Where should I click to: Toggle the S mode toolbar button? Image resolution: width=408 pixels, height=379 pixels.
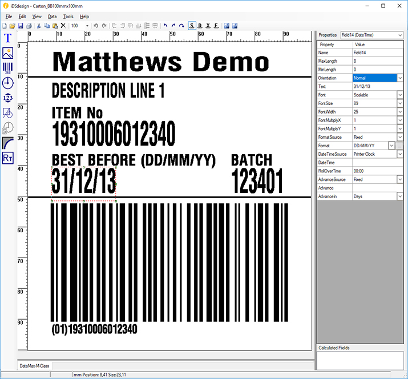192,26
